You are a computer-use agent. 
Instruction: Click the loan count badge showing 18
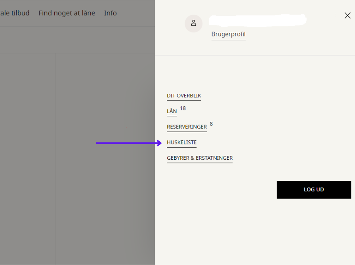pos(183,108)
